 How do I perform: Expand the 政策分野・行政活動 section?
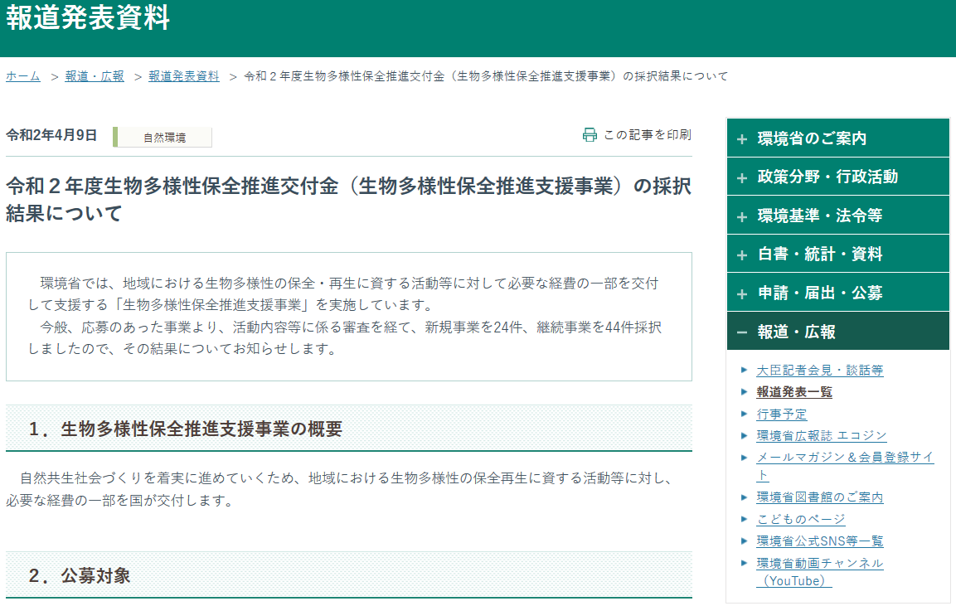[x=837, y=177]
